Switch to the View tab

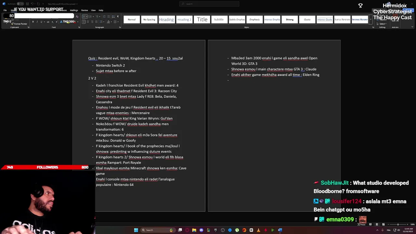[x=93, y=10]
